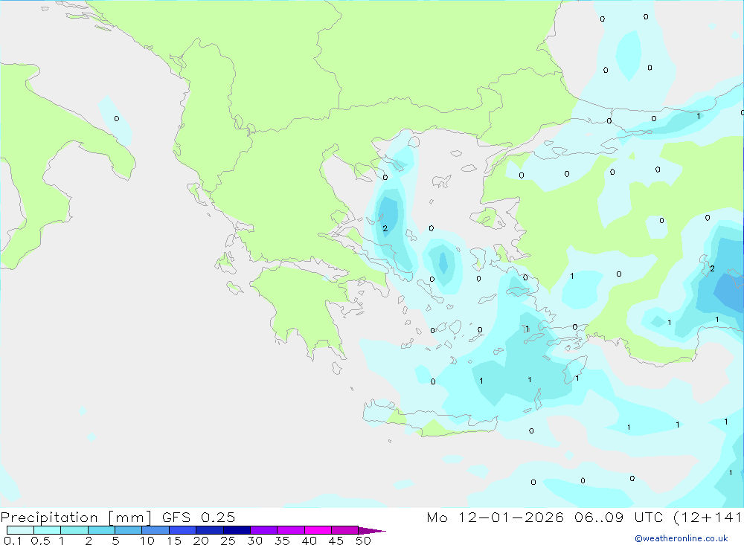The image size is (744, 545).
Task: Click legend scale label '40'
Action: coord(309,541)
